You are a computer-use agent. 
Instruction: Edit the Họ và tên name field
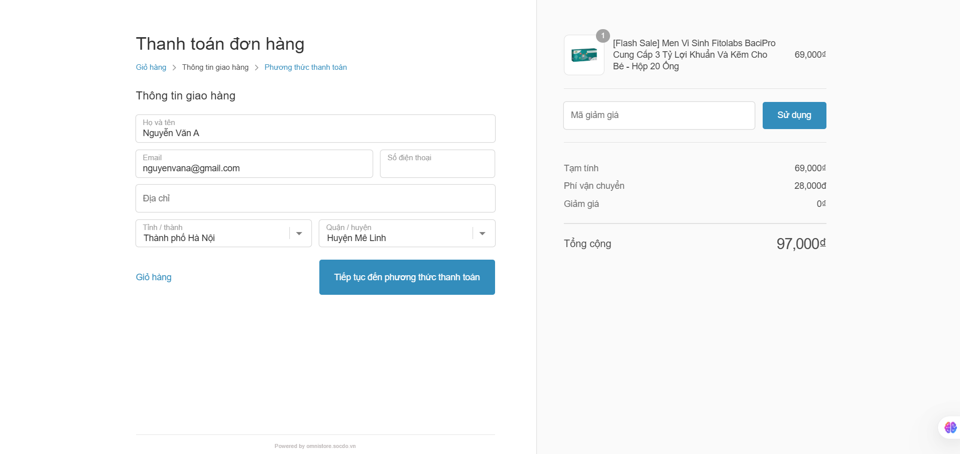point(315,129)
